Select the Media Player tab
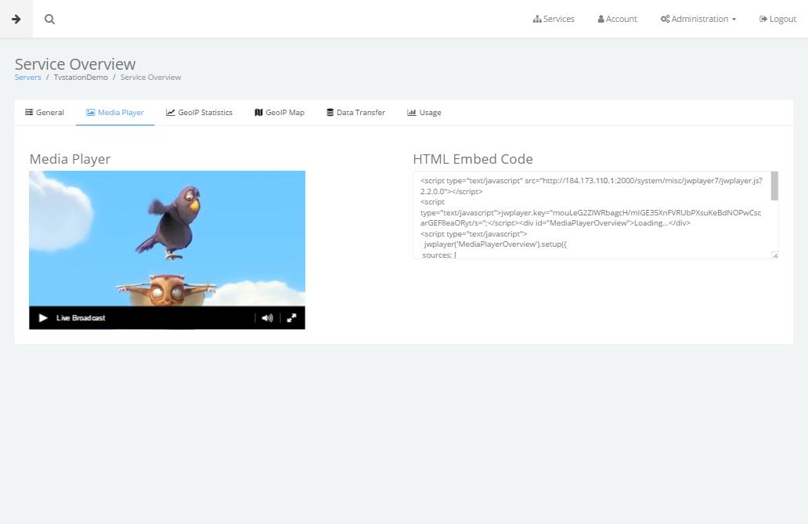 pos(115,113)
